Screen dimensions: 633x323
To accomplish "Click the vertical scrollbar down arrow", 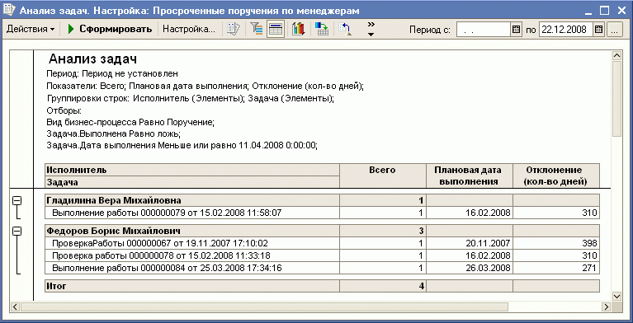I will pyautogui.click(x=616, y=297).
